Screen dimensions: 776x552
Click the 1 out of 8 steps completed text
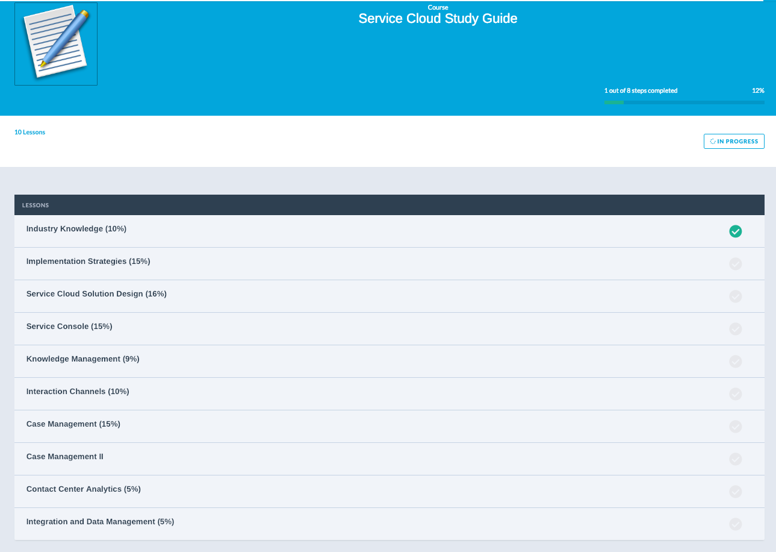641,90
